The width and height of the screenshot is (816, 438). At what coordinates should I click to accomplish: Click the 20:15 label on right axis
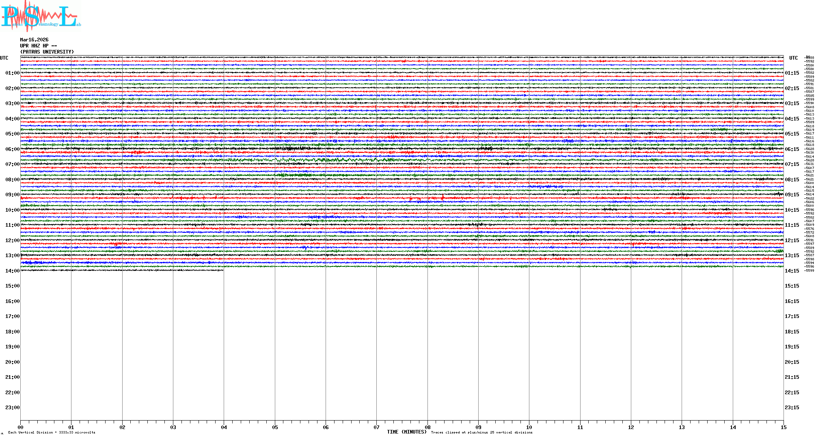(792, 362)
